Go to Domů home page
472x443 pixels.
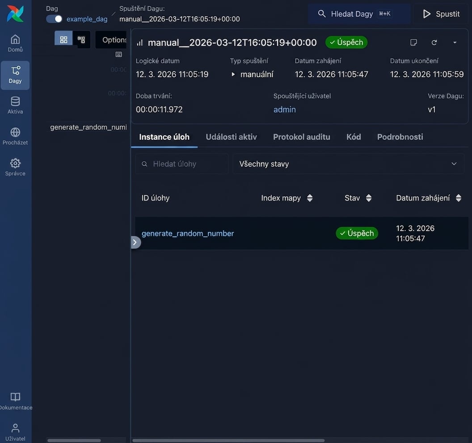(15, 44)
